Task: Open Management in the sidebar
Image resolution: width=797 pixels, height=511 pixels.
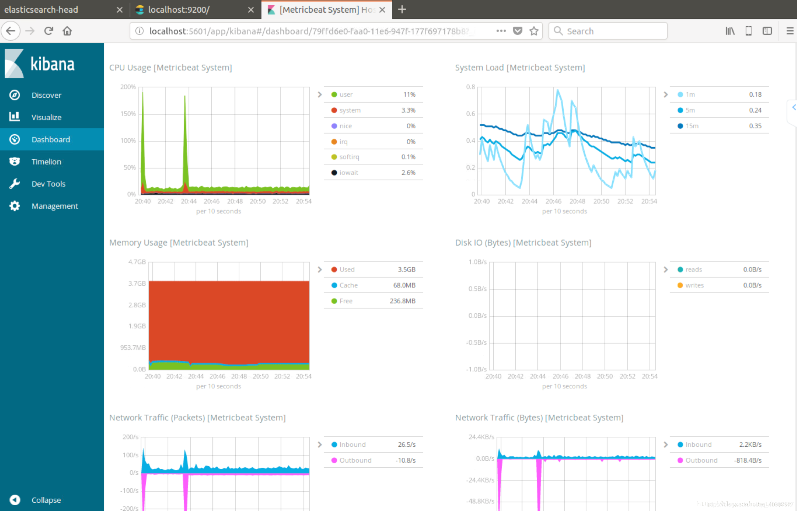Action: (x=52, y=206)
